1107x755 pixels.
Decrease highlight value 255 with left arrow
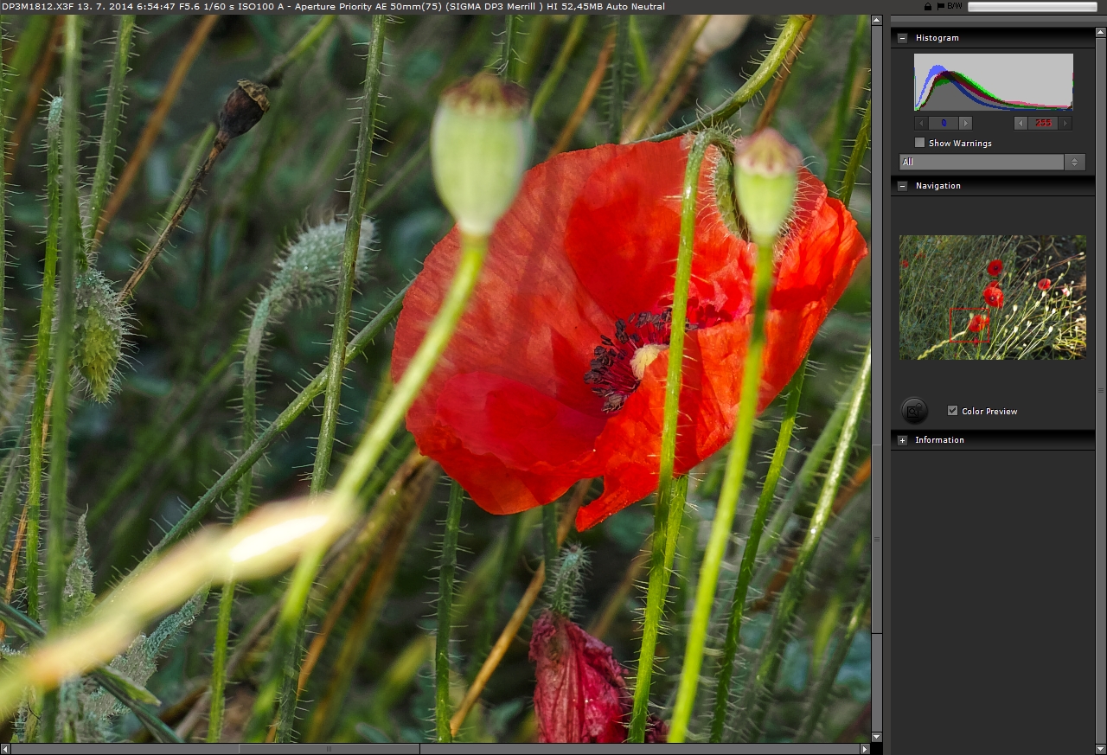tap(1021, 123)
